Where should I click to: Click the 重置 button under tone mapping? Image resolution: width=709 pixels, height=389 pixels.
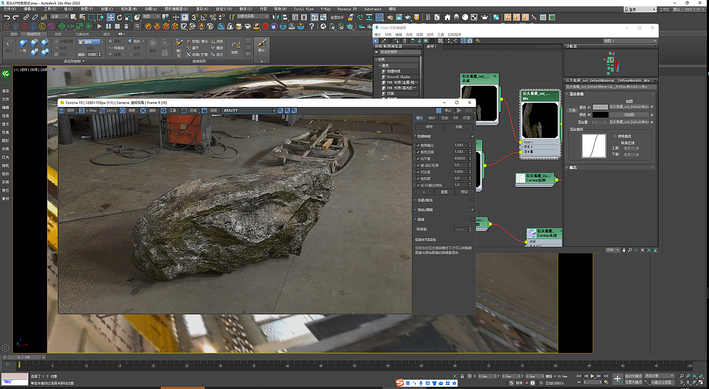tap(444, 192)
